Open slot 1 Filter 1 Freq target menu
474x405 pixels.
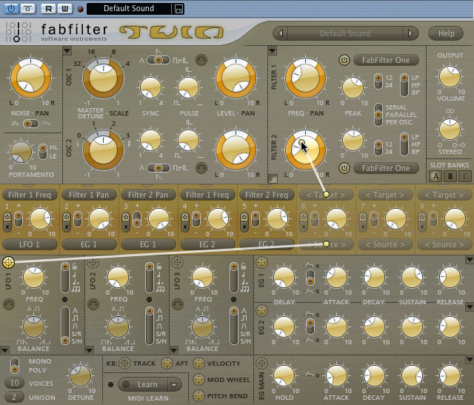30,195
